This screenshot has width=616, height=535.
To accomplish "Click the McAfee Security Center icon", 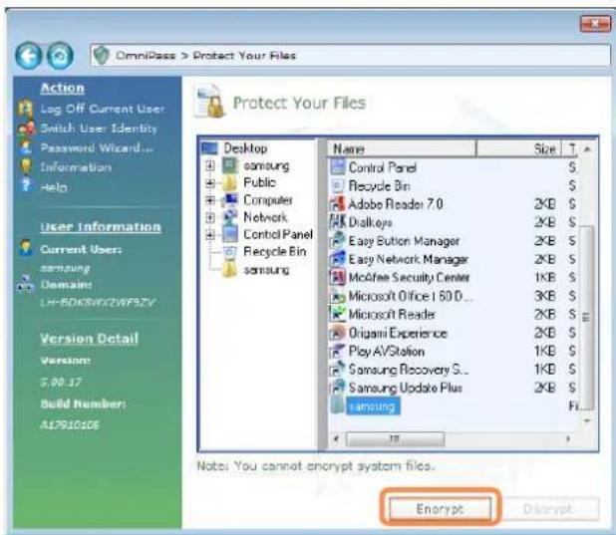I will point(337,277).
